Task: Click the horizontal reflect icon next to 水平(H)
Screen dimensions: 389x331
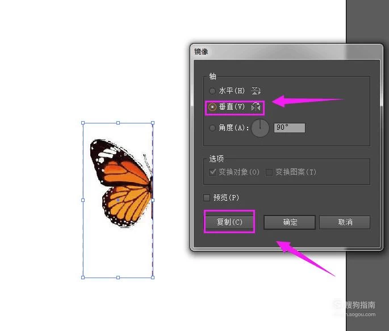Action: pos(256,90)
